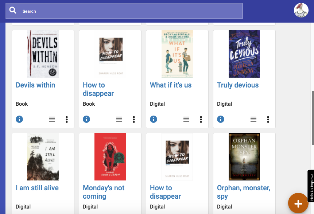Expand three-dot menu for What if it's us

[201, 119]
